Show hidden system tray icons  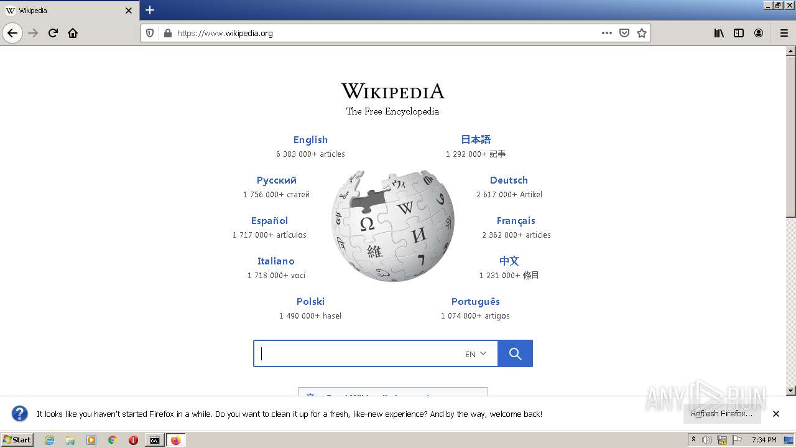pos(693,440)
